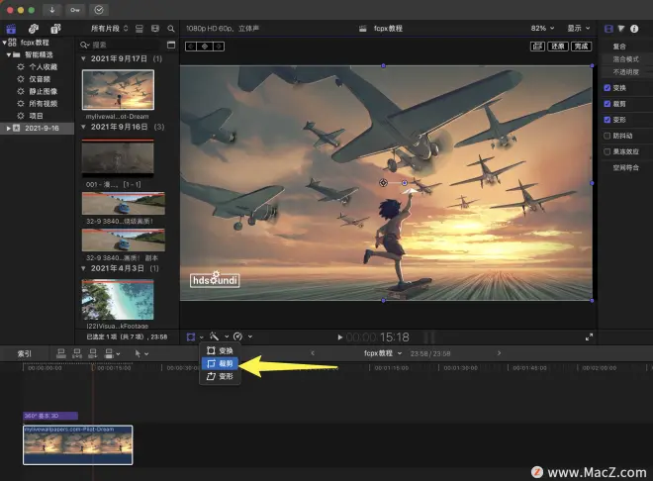Viewport: 653px width, 481px height.
Task: Open the 82% zoom dropdown
Action: coord(542,29)
